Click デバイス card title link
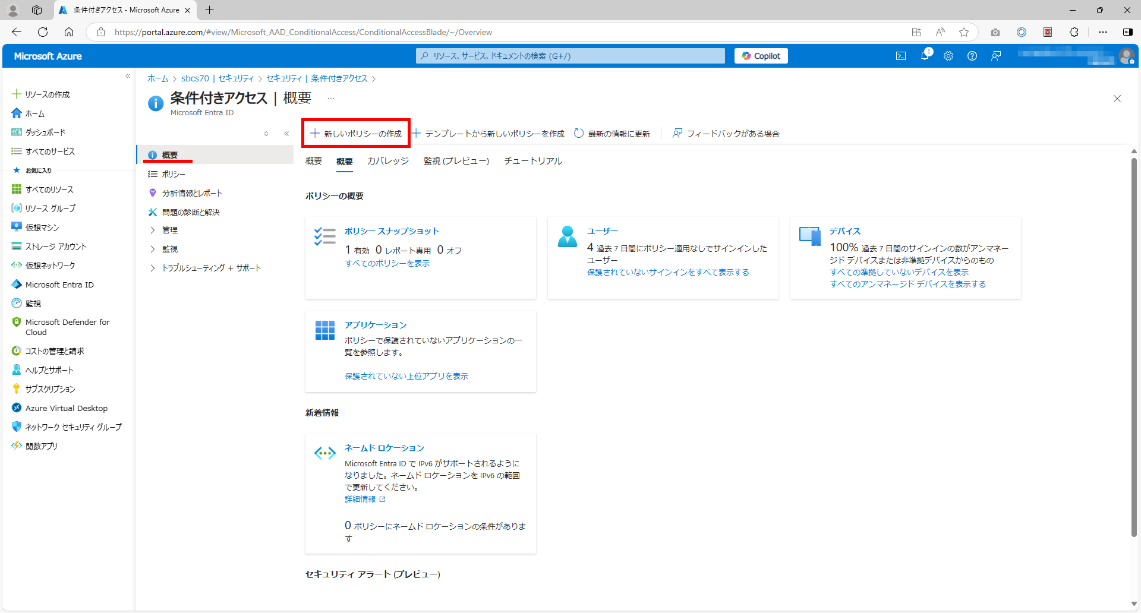Screen dimensions: 1141x613 pos(845,231)
